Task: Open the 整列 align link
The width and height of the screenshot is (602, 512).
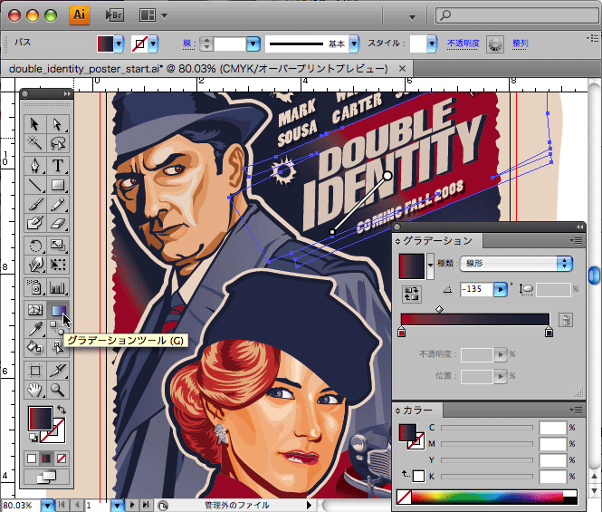Action: tap(521, 43)
